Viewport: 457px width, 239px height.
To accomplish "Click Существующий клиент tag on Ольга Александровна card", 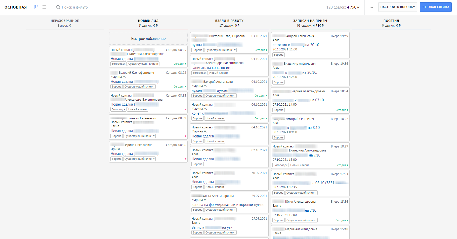I will (221, 210).
